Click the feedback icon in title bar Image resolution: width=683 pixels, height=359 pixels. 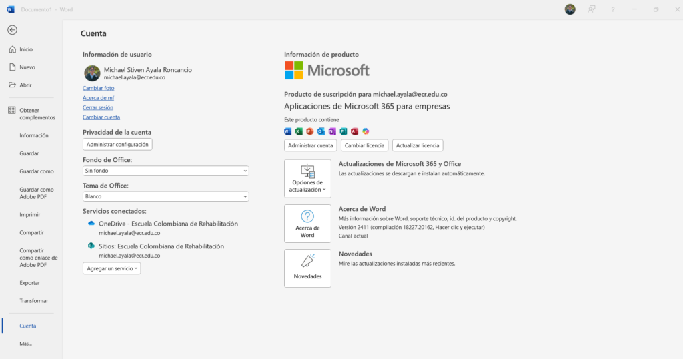[x=591, y=9]
